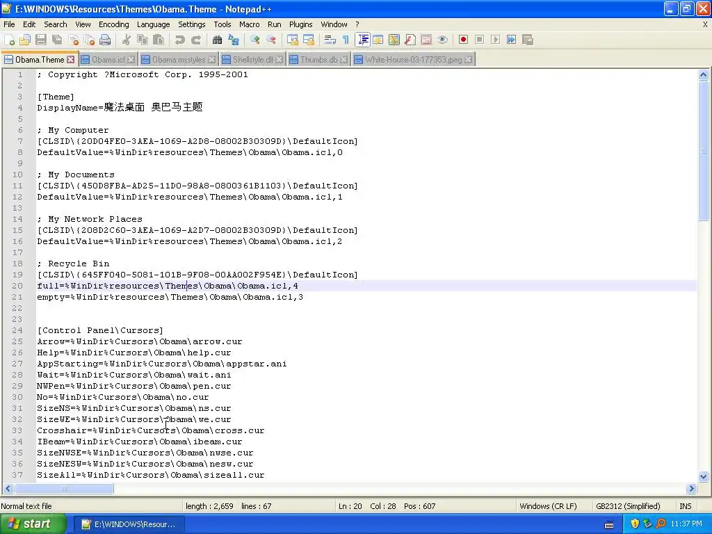Click Save recorded macro icon
Image resolution: width=712 pixels, height=534 pixels.
pyautogui.click(x=527, y=40)
